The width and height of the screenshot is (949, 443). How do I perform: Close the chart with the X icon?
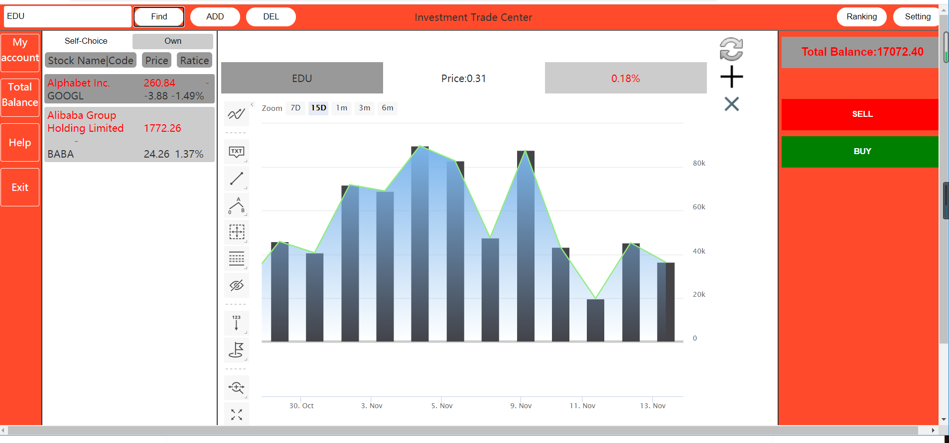coord(731,104)
